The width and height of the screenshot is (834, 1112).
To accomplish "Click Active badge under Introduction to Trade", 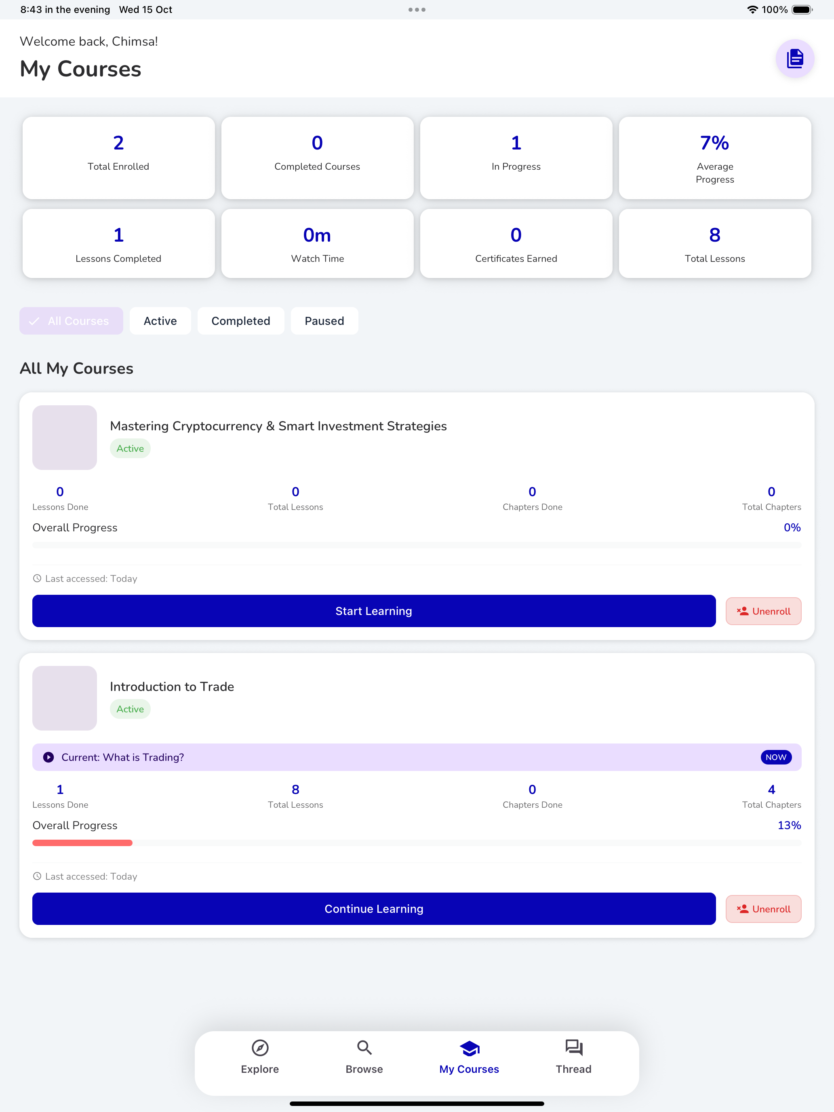I will click(130, 709).
